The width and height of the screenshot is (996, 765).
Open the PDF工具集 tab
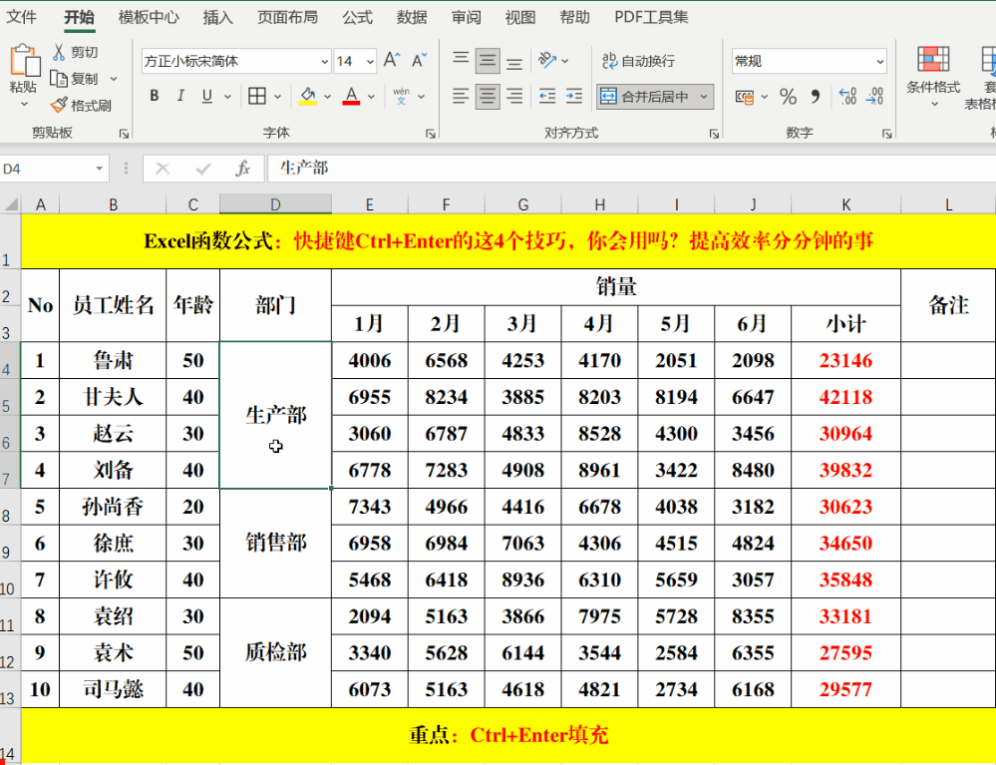click(651, 17)
